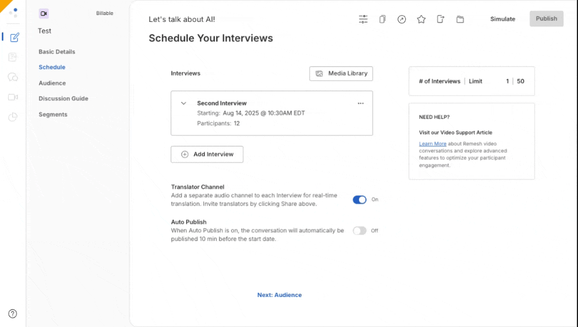Open the Media Library
Screen dimensions: 578x327
[x=341, y=73]
